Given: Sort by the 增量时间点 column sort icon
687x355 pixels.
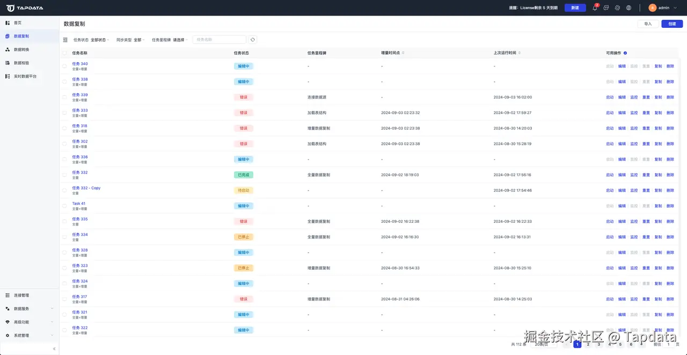Looking at the screenshot, I should pos(403,53).
